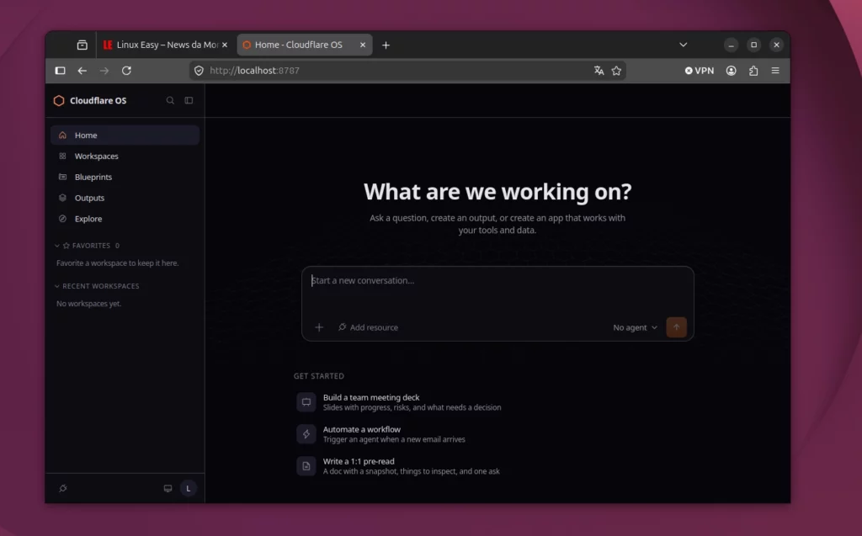Click the Cloudflare OS hexagon logo
This screenshot has height=536, width=862.
[x=59, y=101]
